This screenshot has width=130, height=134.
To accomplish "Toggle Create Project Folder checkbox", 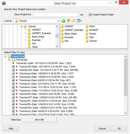I will (x=90, y=15).
